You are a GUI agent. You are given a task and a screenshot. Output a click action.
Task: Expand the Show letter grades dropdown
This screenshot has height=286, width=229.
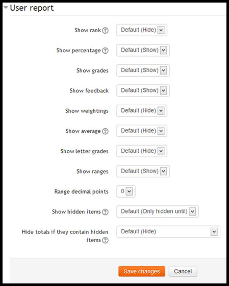click(142, 151)
